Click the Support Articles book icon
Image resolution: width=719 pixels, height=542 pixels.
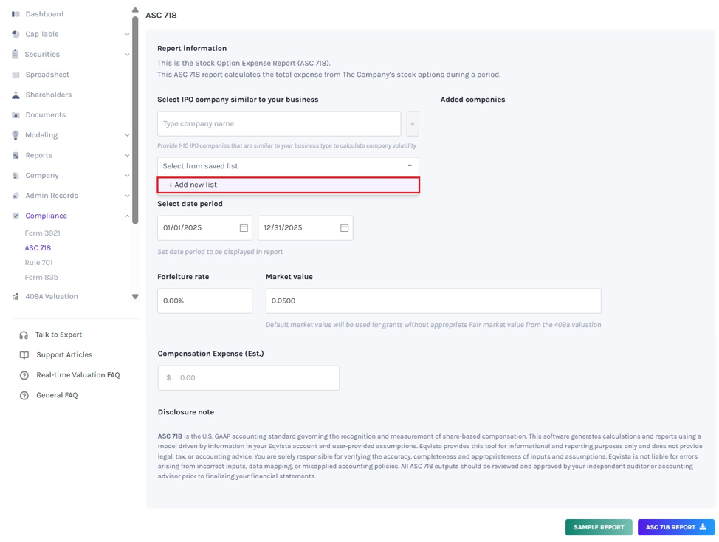(x=24, y=355)
